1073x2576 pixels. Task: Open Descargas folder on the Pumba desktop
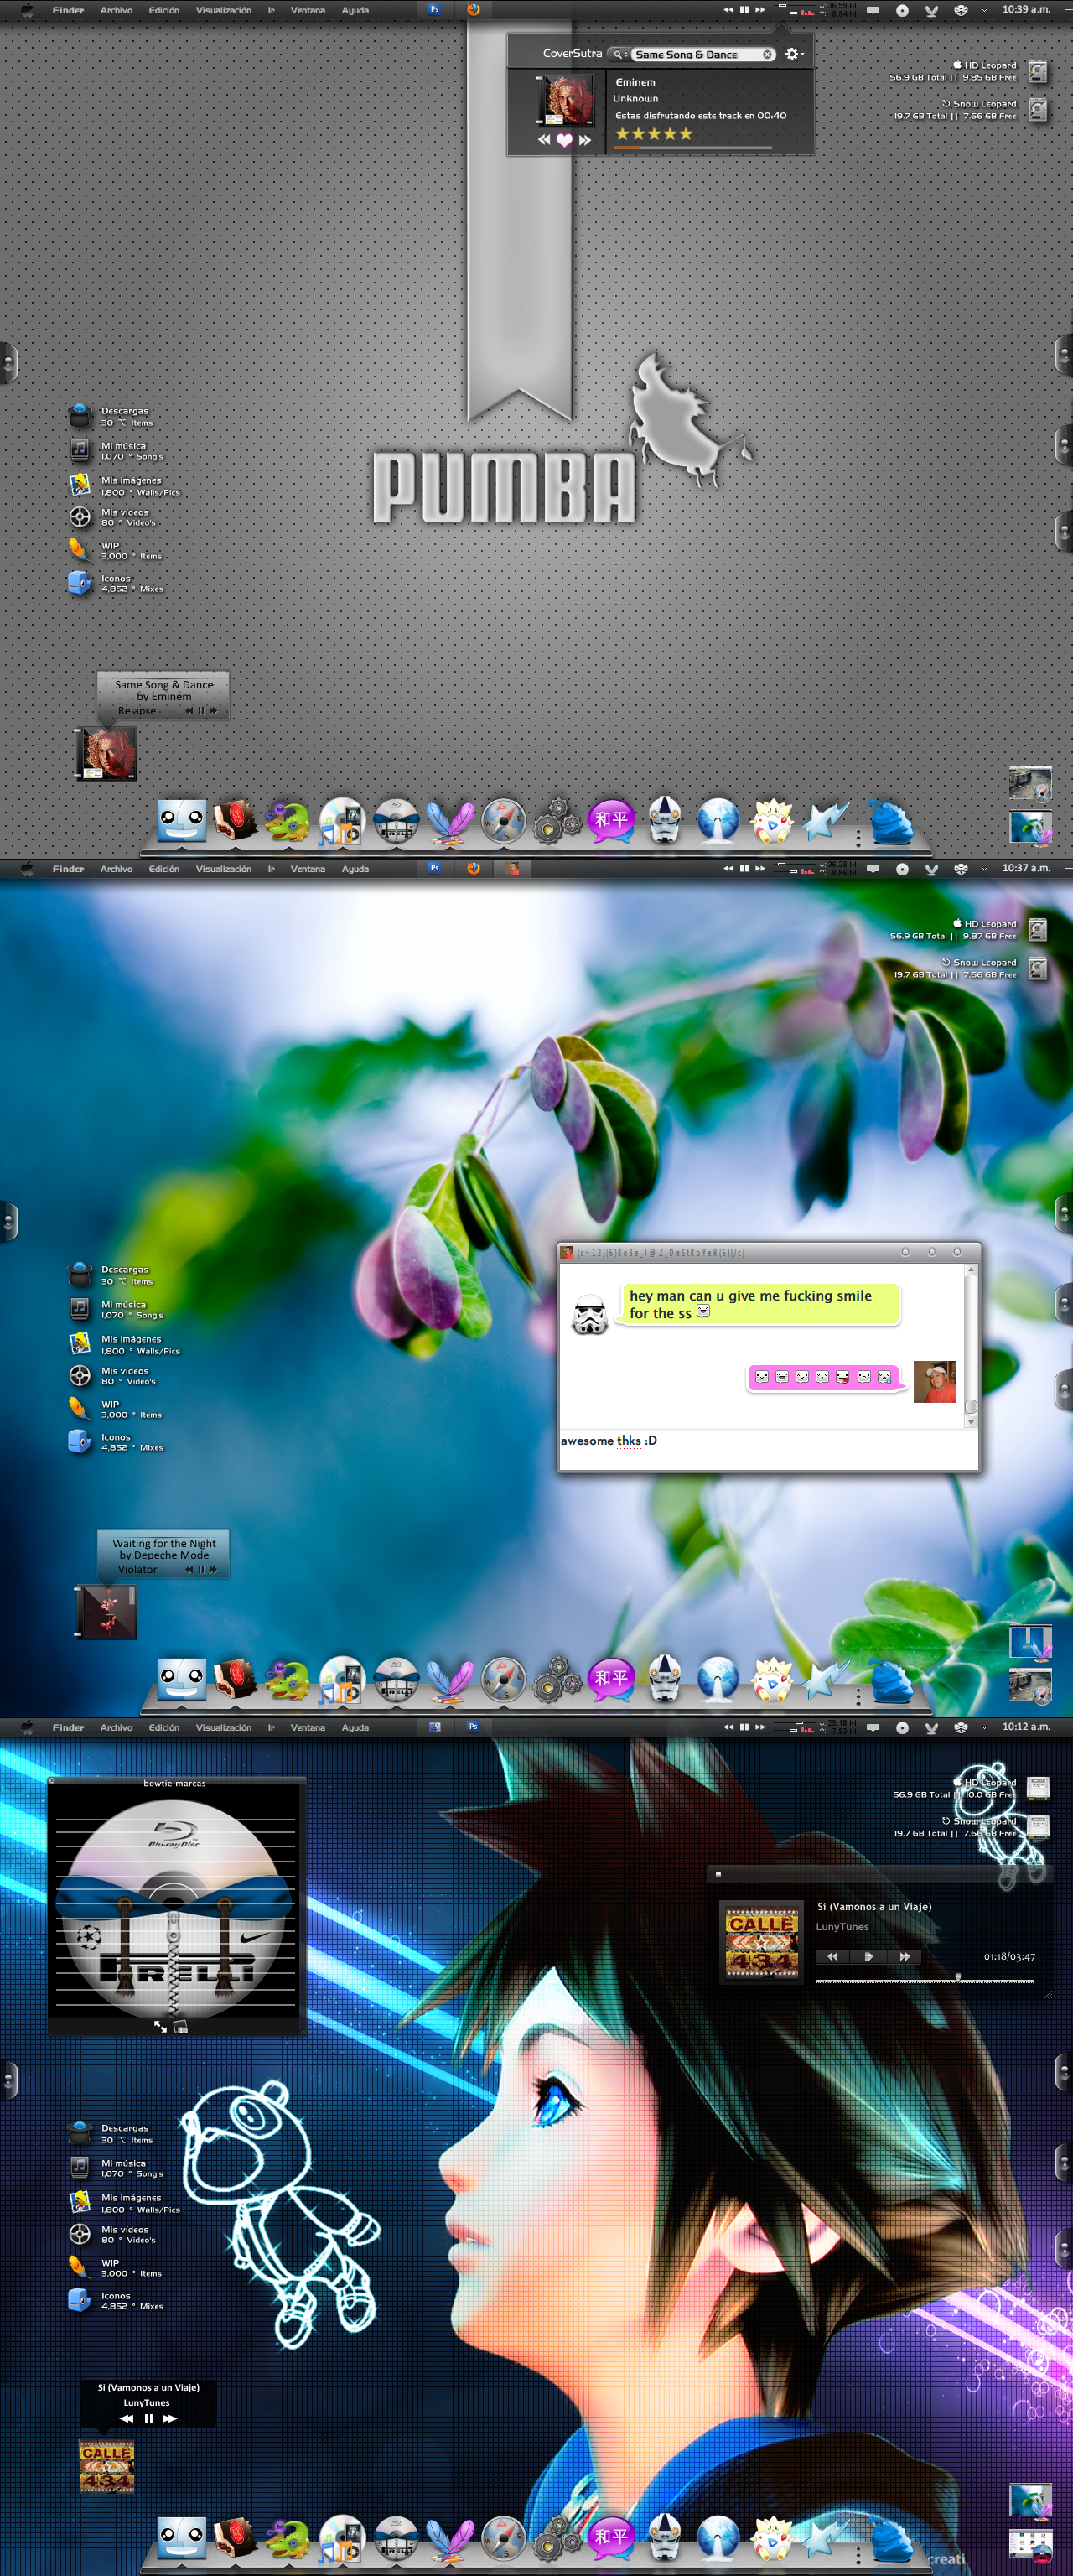80,416
